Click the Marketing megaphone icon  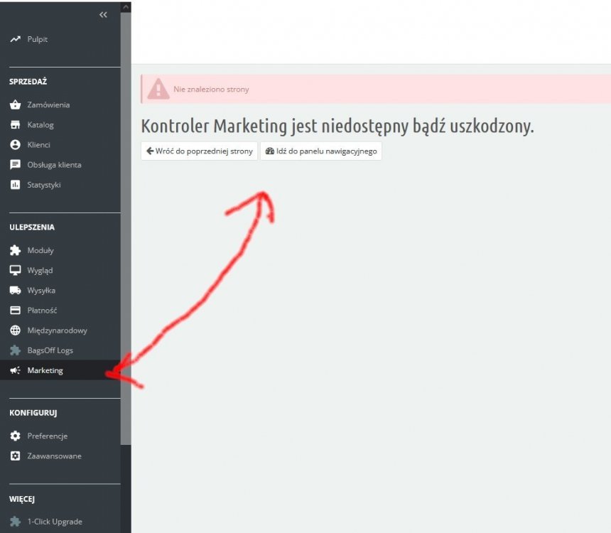[x=15, y=370]
